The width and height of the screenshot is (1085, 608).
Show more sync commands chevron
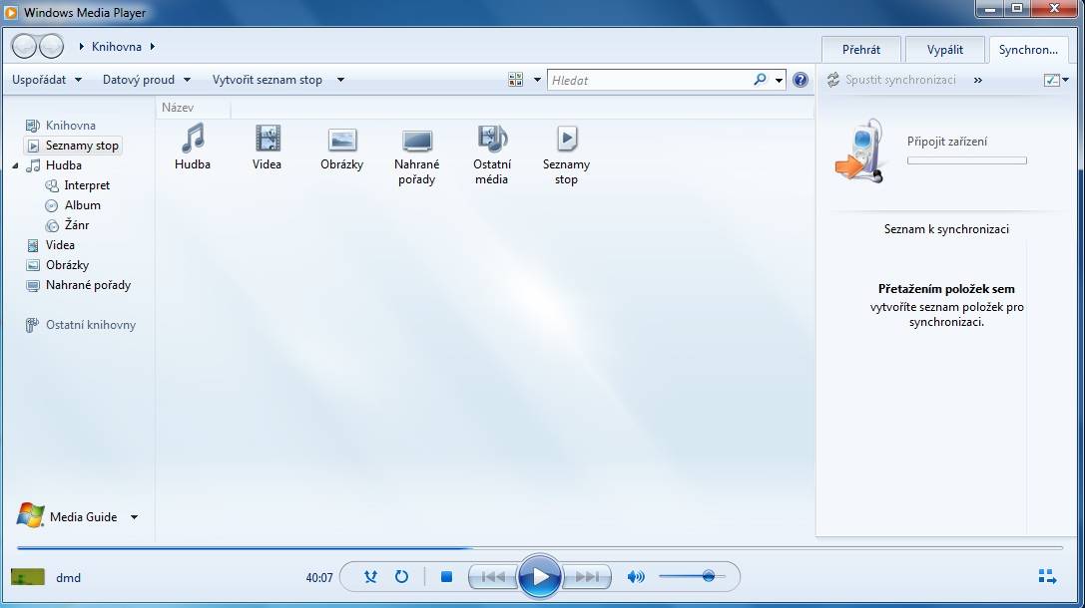(978, 80)
